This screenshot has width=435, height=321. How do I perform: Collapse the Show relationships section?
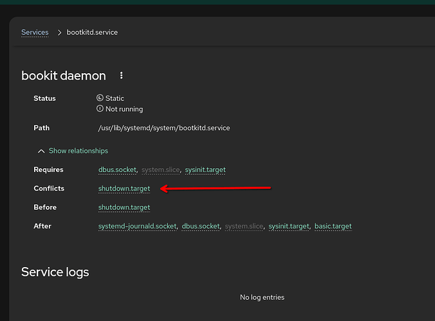coord(73,151)
